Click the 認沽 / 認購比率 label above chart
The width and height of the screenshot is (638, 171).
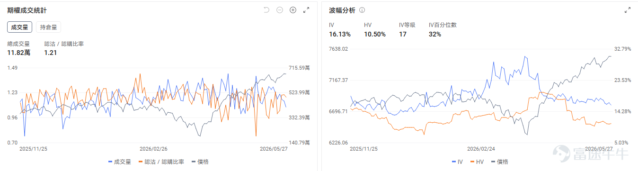[x=64, y=44]
